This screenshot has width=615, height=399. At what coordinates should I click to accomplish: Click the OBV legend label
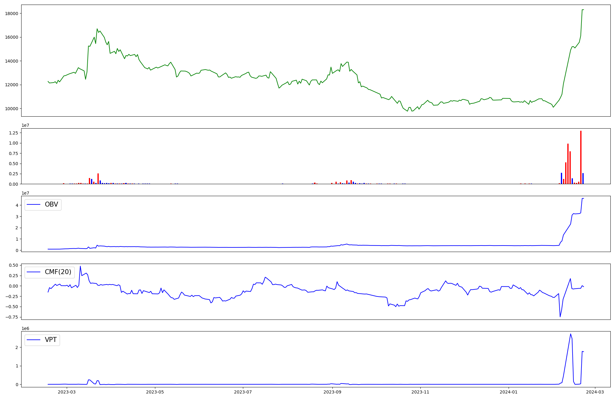51,204
